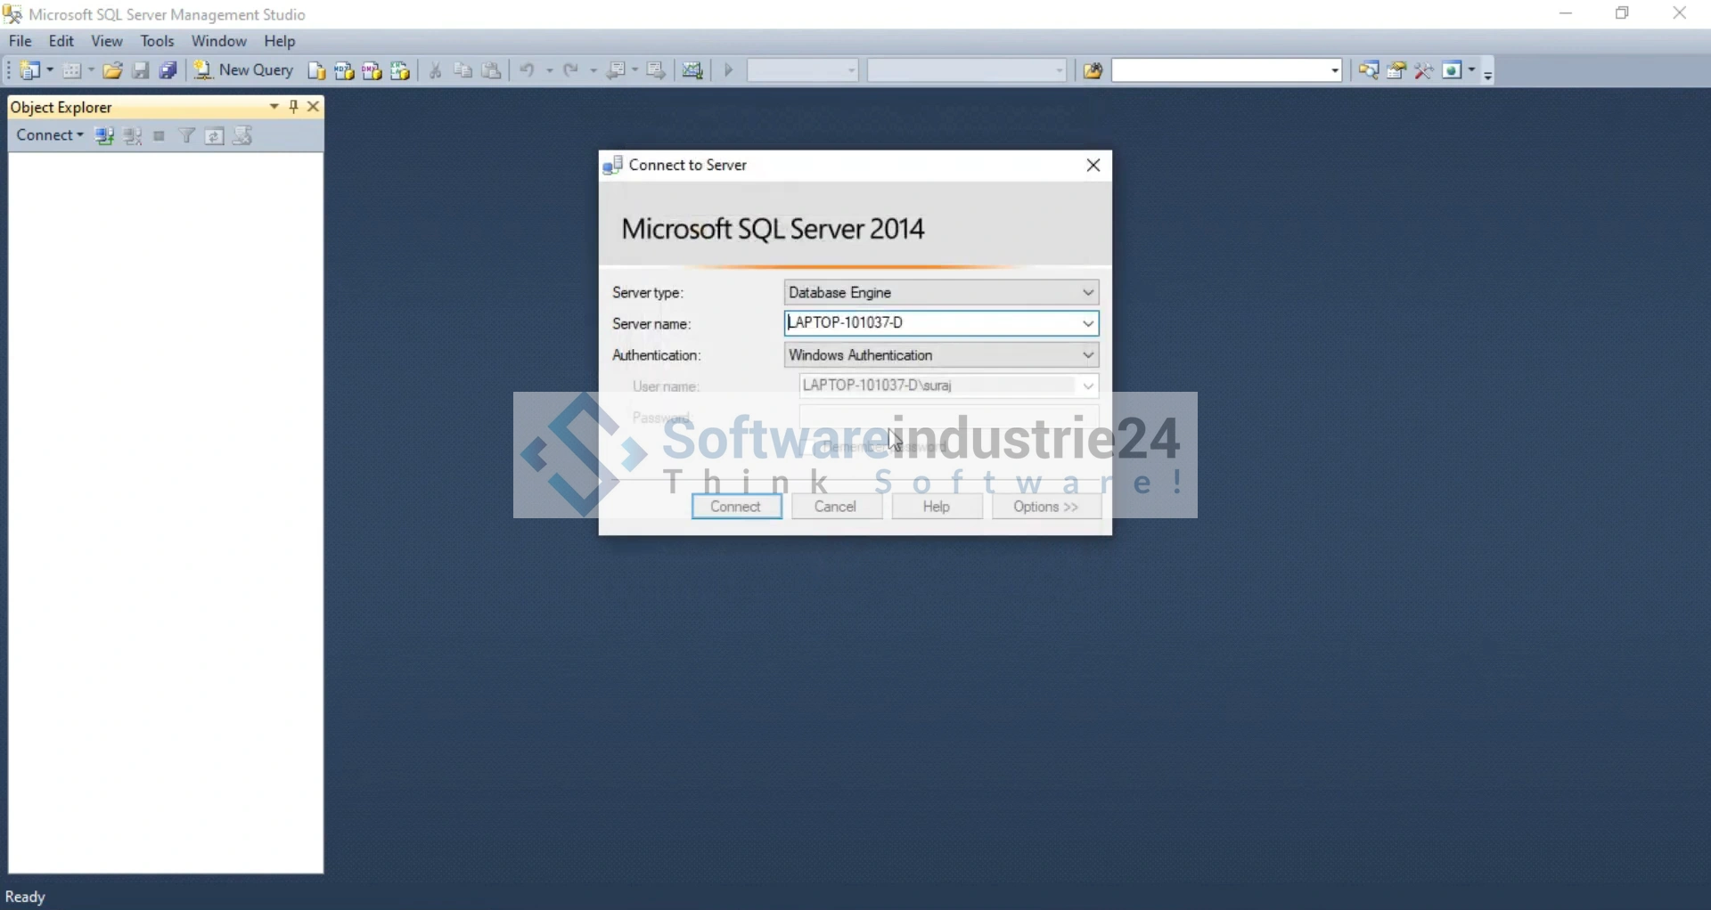Click the Database Engine Query icon
The width and height of the screenshot is (1711, 910).
tap(316, 70)
